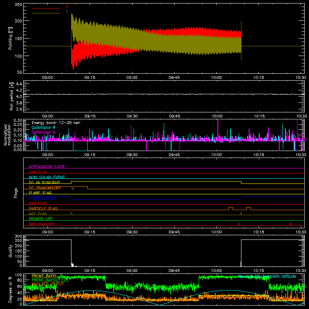Screen dimensions: 309x309
Task: Click the 10:00 label under Flags plot
Action: click(x=216, y=232)
